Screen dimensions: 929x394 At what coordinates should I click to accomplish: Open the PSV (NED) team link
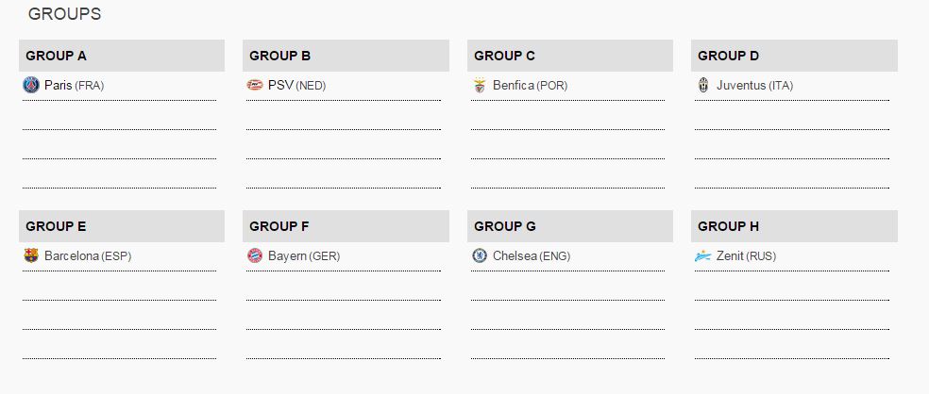tap(296, 86)
